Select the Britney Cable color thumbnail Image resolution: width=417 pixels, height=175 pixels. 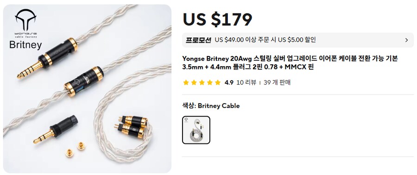point(196,130)
